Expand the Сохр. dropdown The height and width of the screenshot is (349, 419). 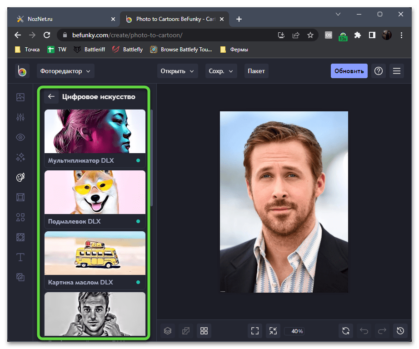[221, 71]
